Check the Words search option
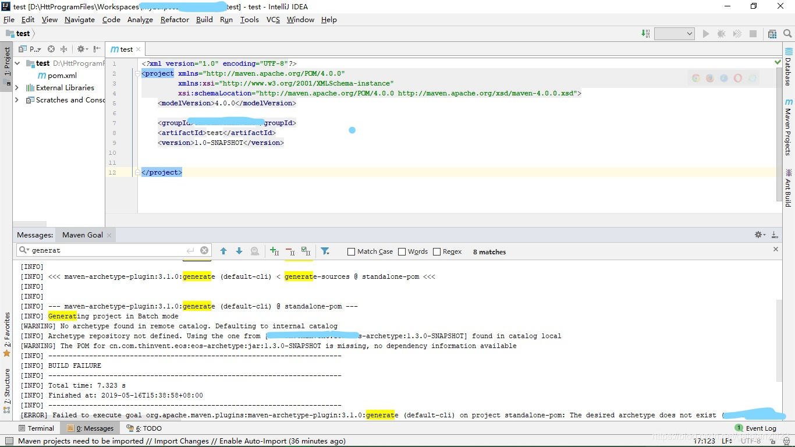Screen dimensions: 795x447 tap(400, 251)
